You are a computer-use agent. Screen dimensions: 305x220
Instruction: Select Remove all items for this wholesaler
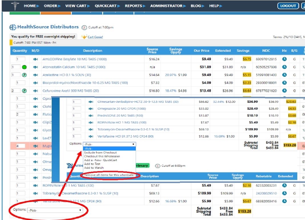(x=109, y=175)
